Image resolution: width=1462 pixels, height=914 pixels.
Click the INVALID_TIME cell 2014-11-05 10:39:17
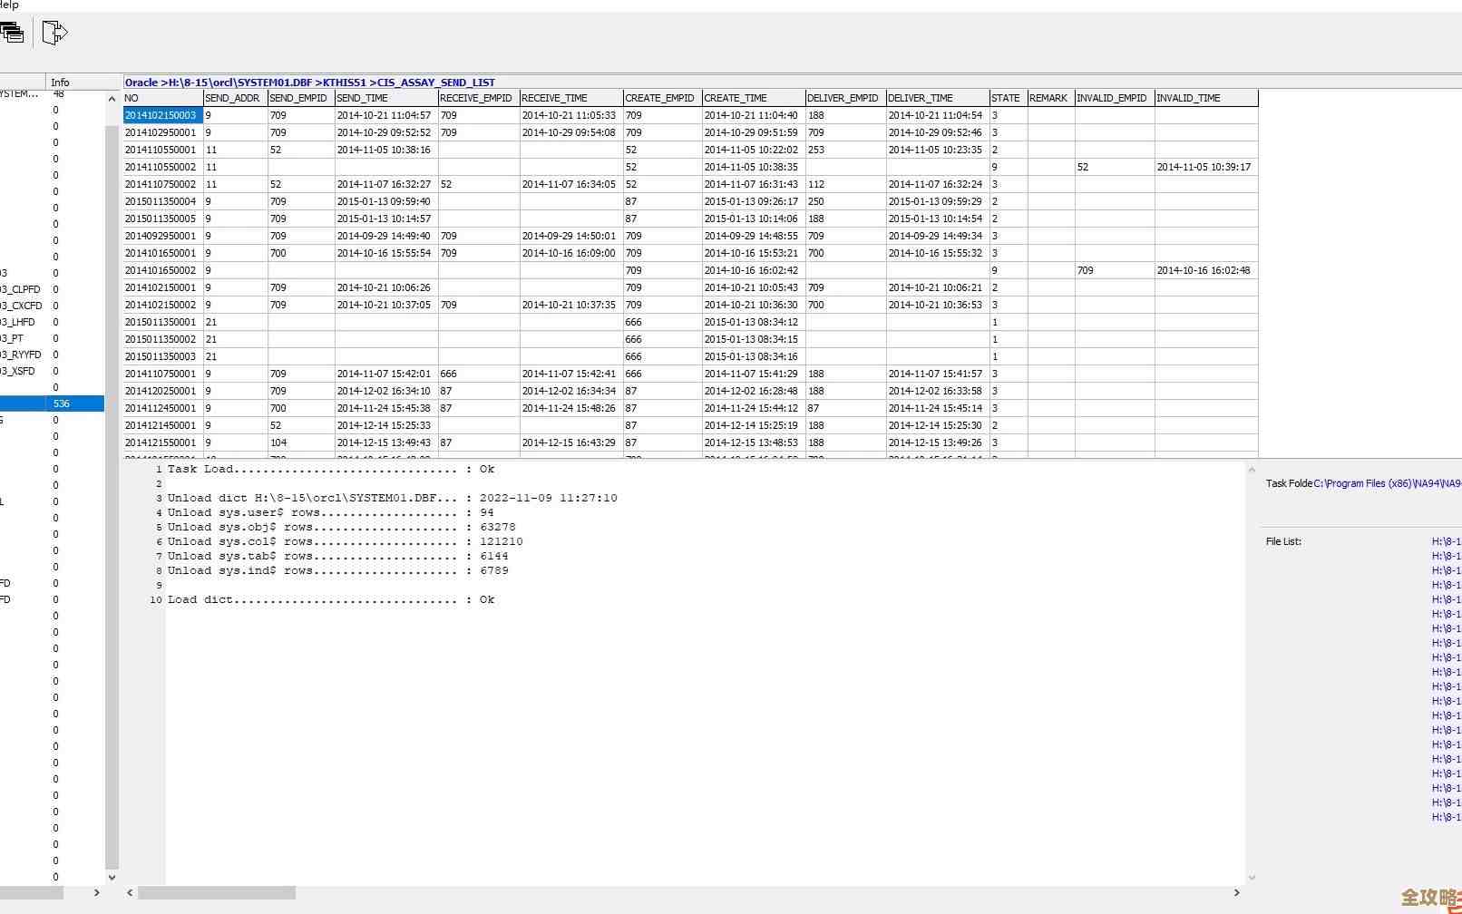pos(1204,167)
